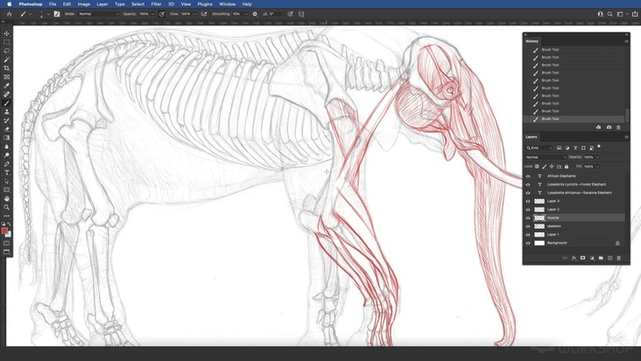
Task: Select the Healing Brush tool
Action: [6, 95]
